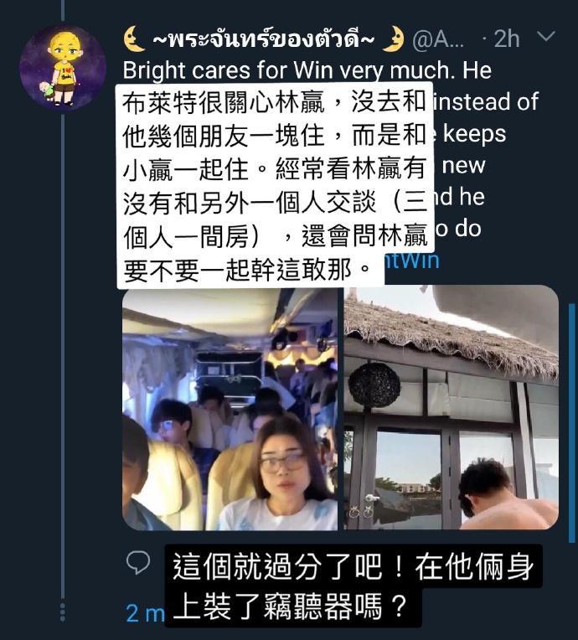Open the Thai display name profile

pos(264,39)
